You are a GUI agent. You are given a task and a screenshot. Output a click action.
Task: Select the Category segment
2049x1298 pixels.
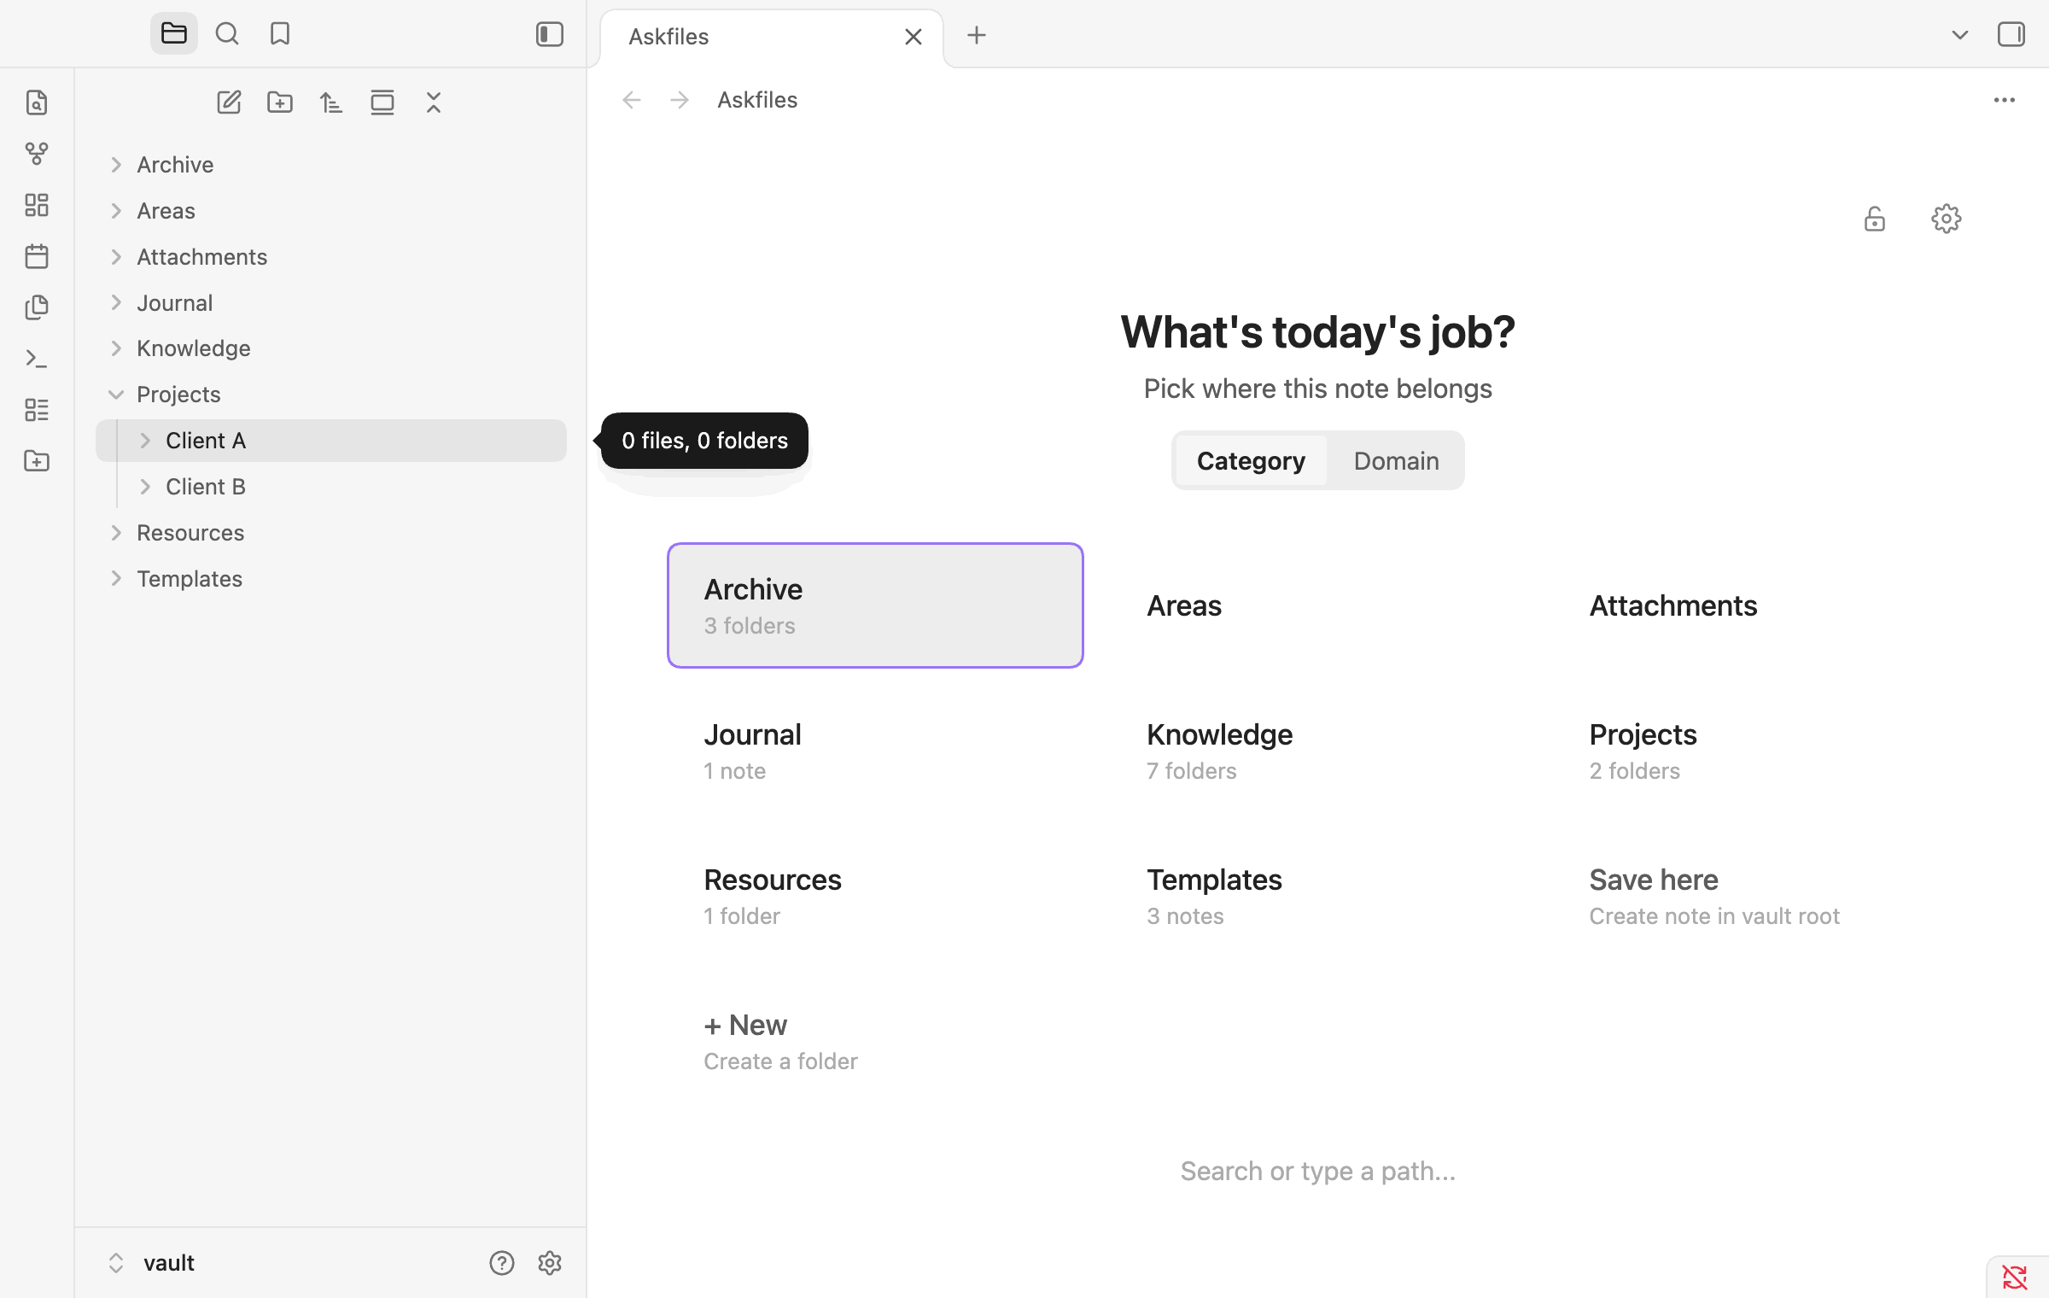point(1251,461)
